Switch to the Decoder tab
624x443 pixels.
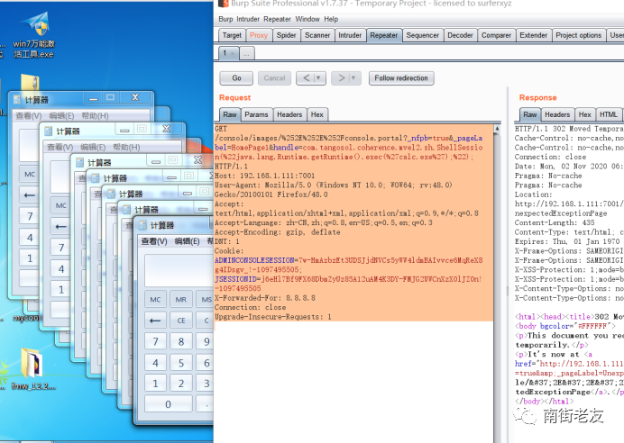[460, 35]
